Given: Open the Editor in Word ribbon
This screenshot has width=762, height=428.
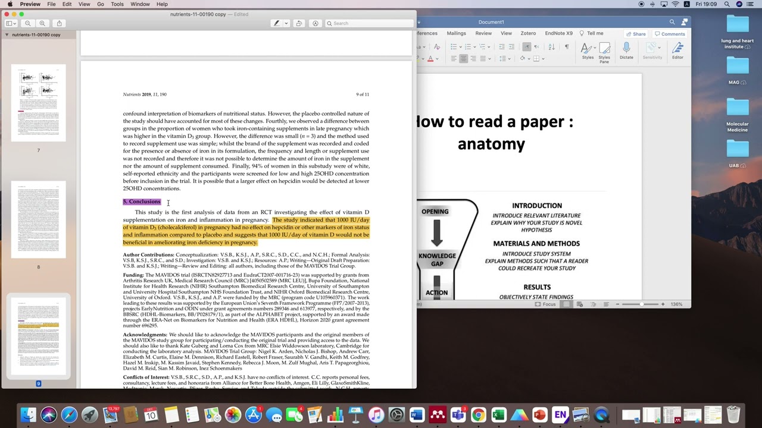Looking at the screenshot, I should (x=677, y=51).
